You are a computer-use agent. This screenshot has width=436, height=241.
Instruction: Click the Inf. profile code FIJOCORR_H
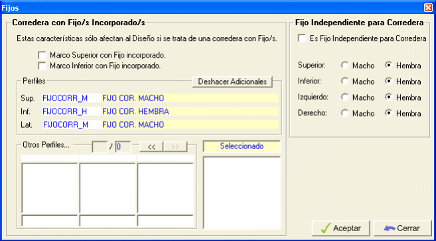click(71, 111)
